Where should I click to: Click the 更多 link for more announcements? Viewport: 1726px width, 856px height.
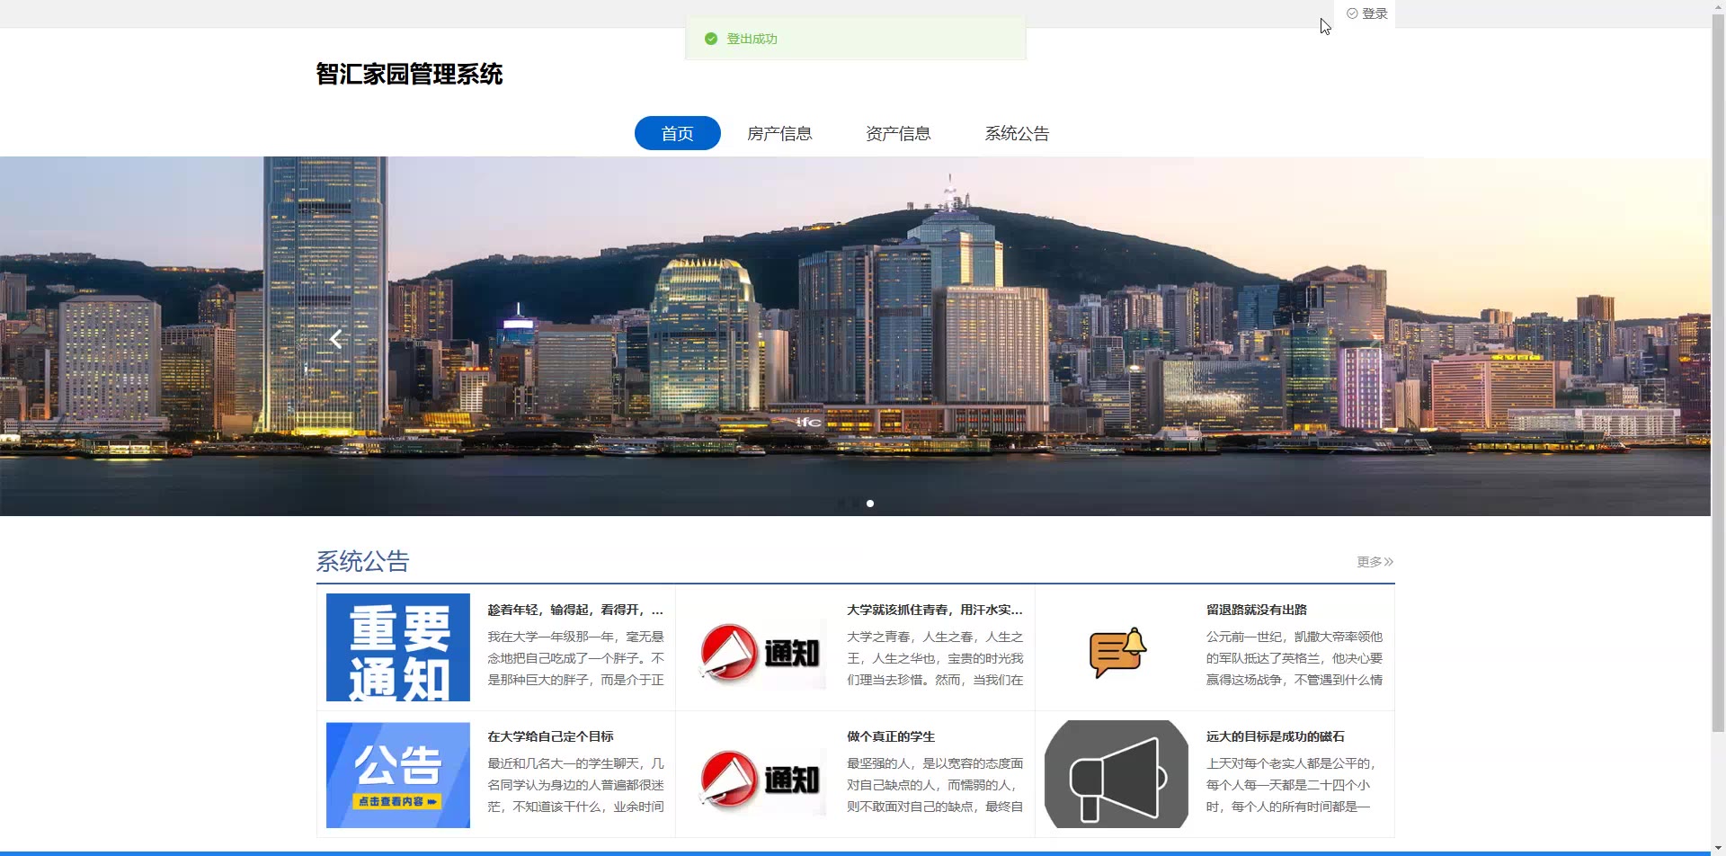coord(1375,562)
